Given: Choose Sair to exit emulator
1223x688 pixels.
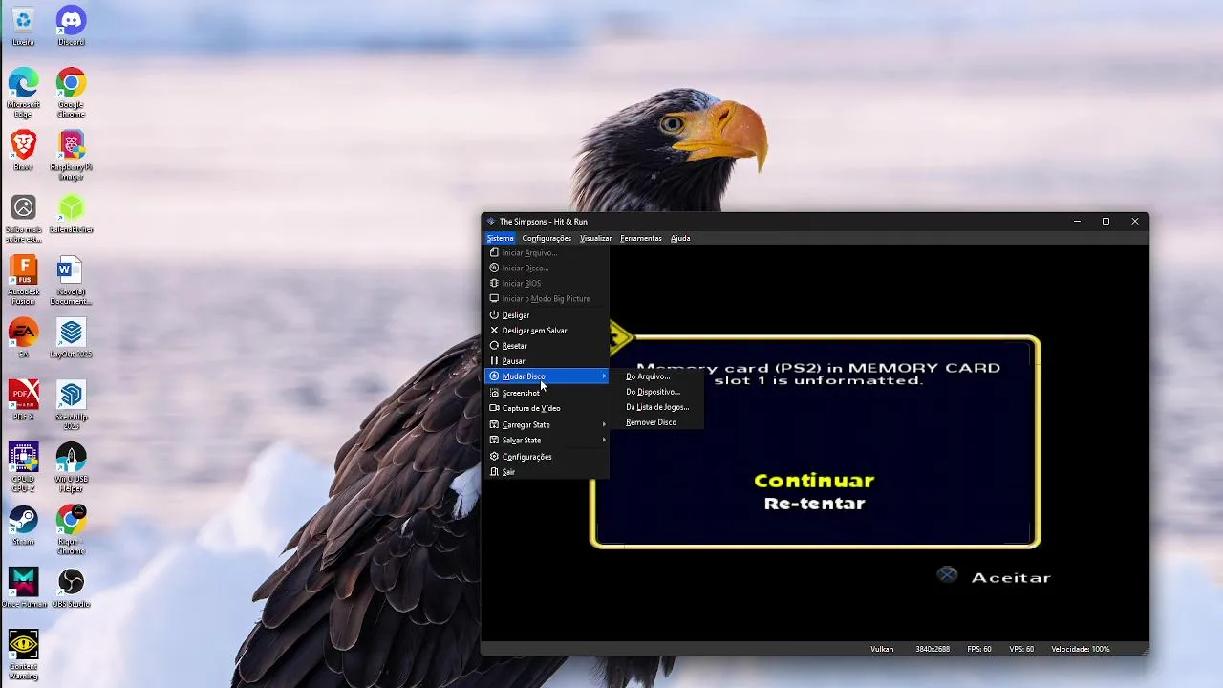Looking at the screenshot, I should tap(547, 471).
